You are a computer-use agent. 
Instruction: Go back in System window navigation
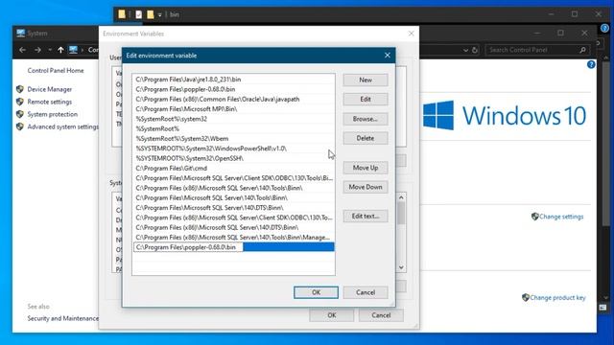pyautogui.click(x=23, y=50)
